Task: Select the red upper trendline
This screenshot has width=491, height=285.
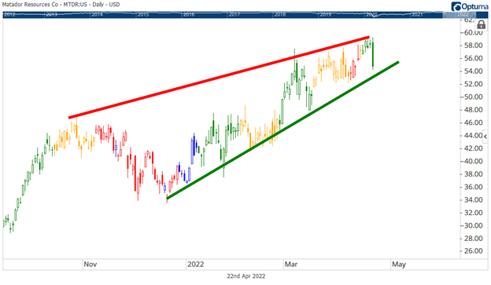Action: [220, 77]
